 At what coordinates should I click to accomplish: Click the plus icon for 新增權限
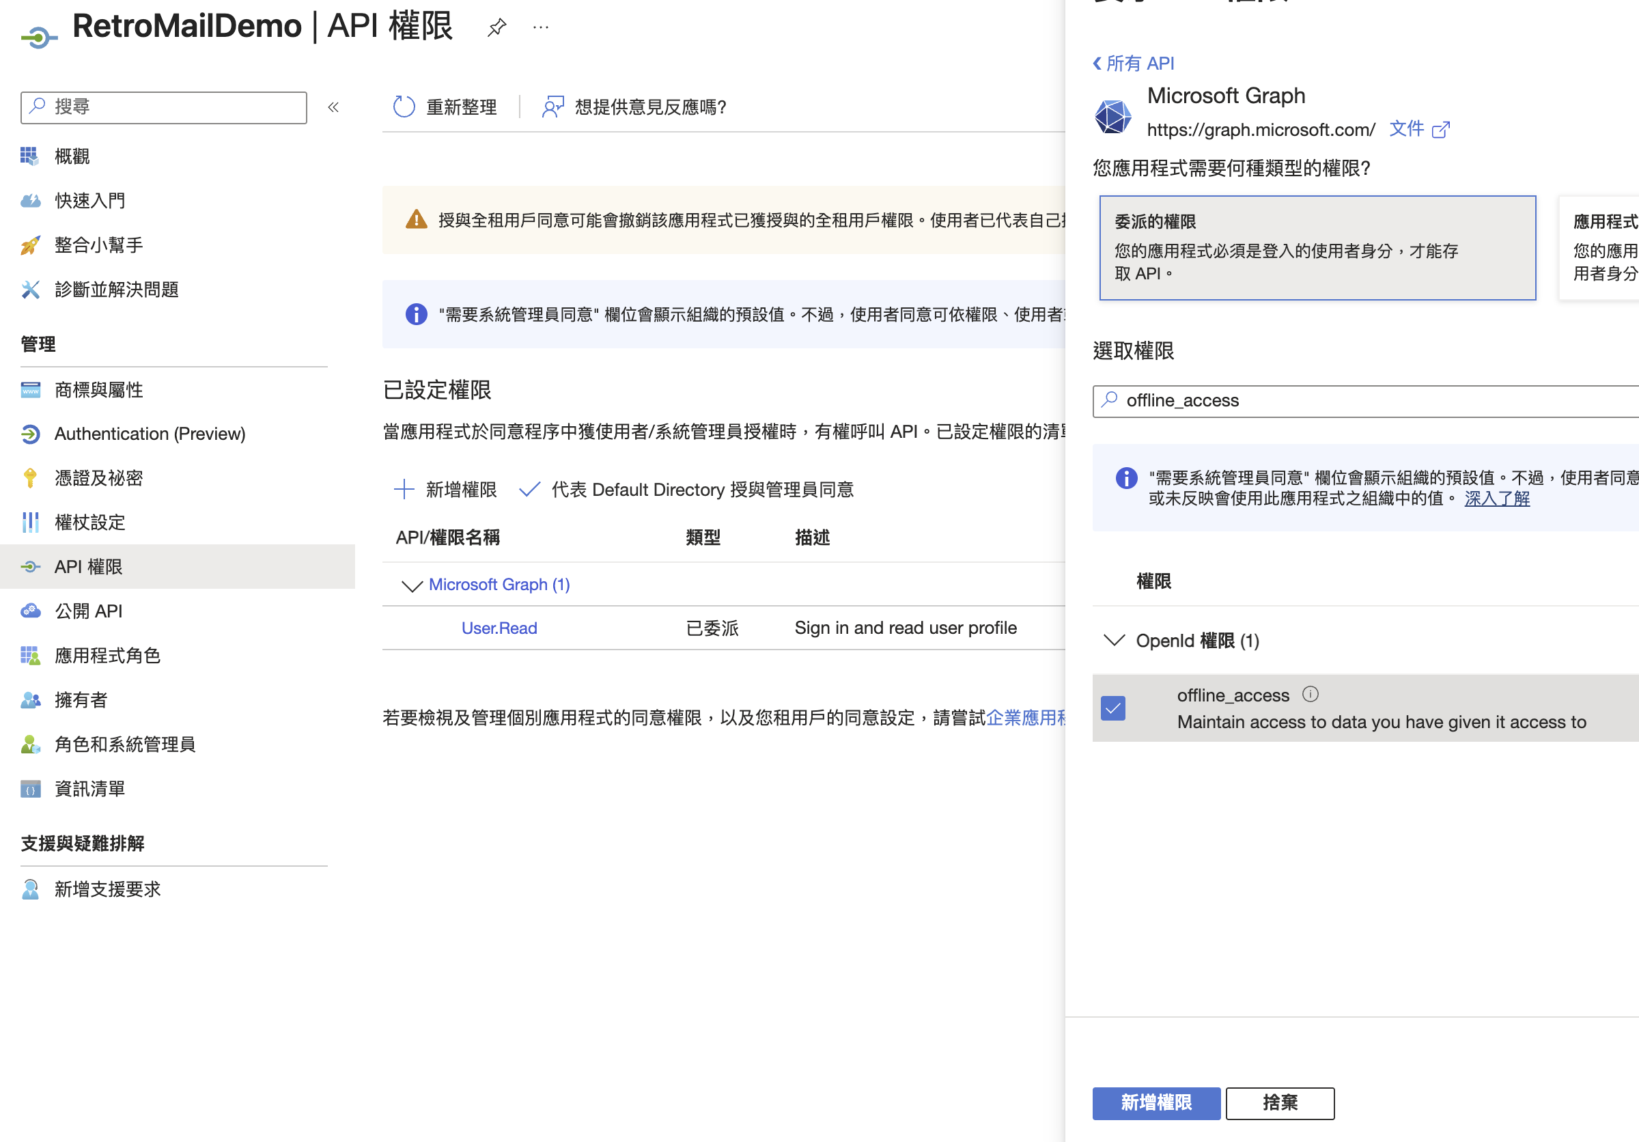point(404,490)
